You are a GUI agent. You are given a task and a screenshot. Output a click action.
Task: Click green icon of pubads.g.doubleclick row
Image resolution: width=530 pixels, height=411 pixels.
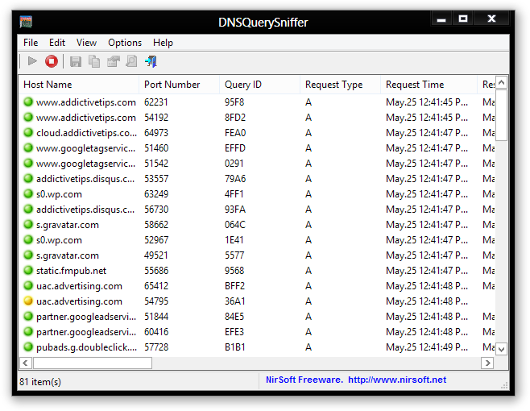pos(28,347)
